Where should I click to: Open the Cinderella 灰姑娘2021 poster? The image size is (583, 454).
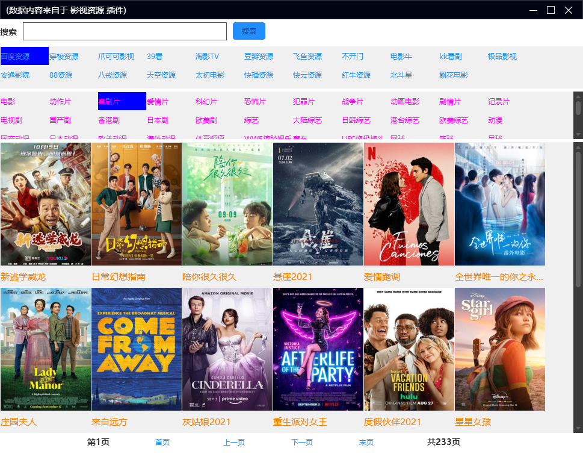227,349
